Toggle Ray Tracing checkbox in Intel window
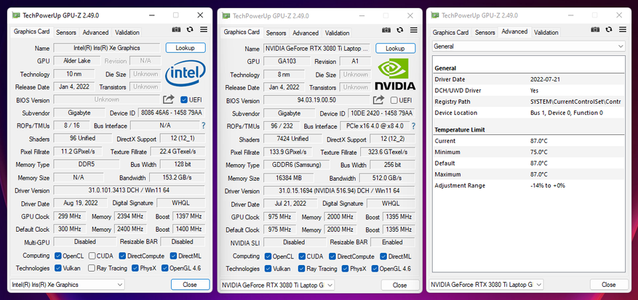 [x=92, y=268]
